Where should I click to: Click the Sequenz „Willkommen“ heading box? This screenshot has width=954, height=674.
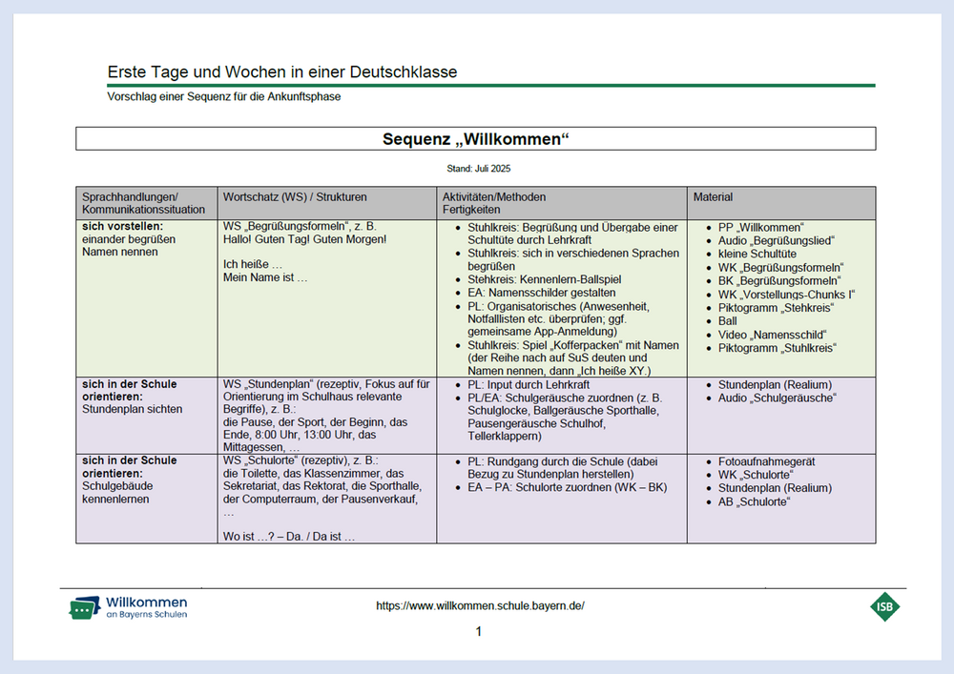(475, 139)
